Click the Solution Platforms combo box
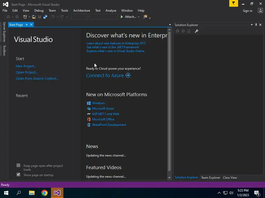The image size is (265, 198). point(104,17)
